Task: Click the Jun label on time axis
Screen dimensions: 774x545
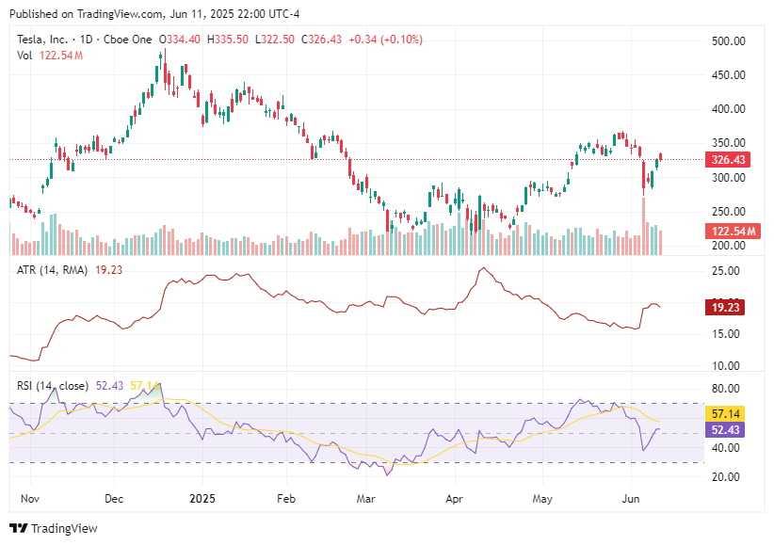Action: click(x=631, y=499)
